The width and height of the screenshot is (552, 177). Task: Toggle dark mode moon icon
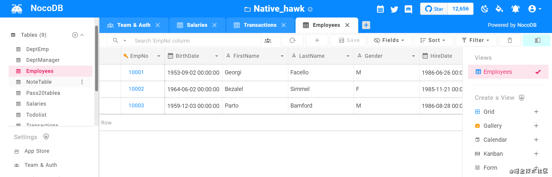[485, 9]
